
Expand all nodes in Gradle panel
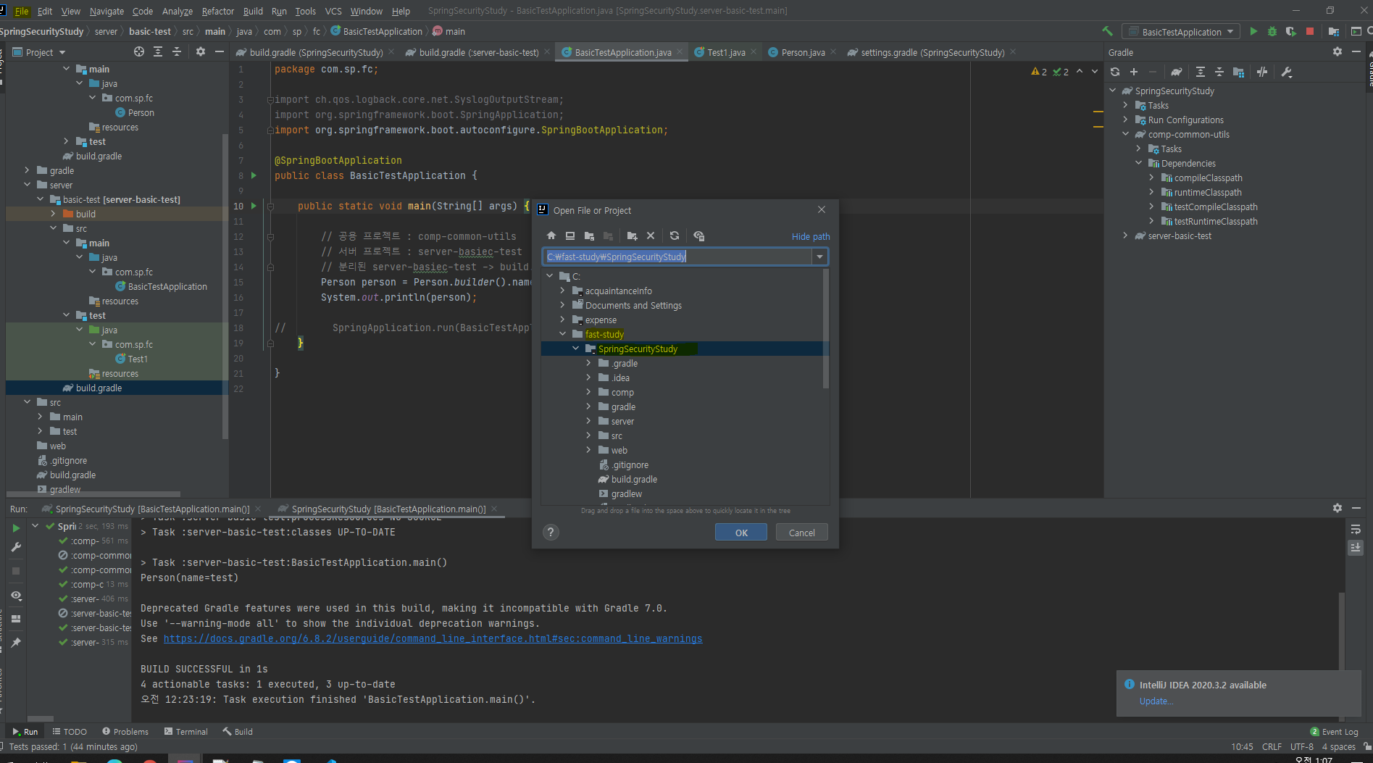1201,72
